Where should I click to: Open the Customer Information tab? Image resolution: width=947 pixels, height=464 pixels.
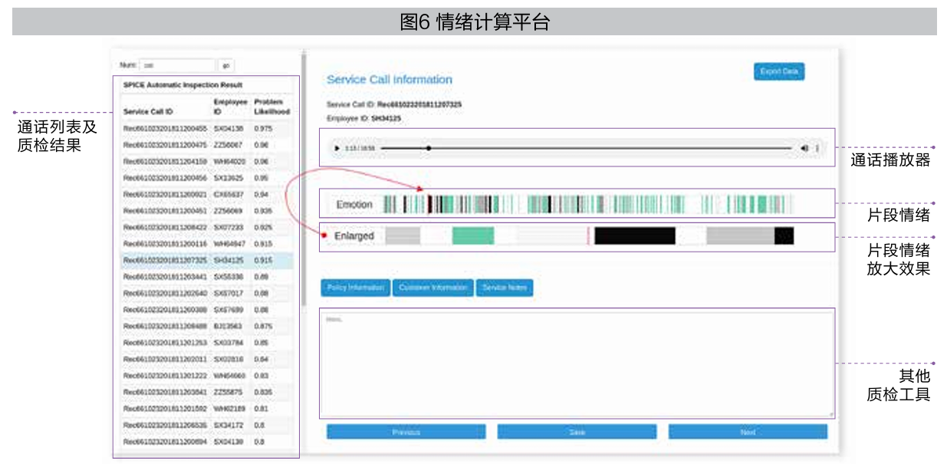point(433,288)
